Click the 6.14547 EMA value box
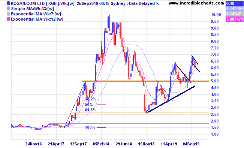The height and width of the screenshot is (148, 244). point(235,14)
